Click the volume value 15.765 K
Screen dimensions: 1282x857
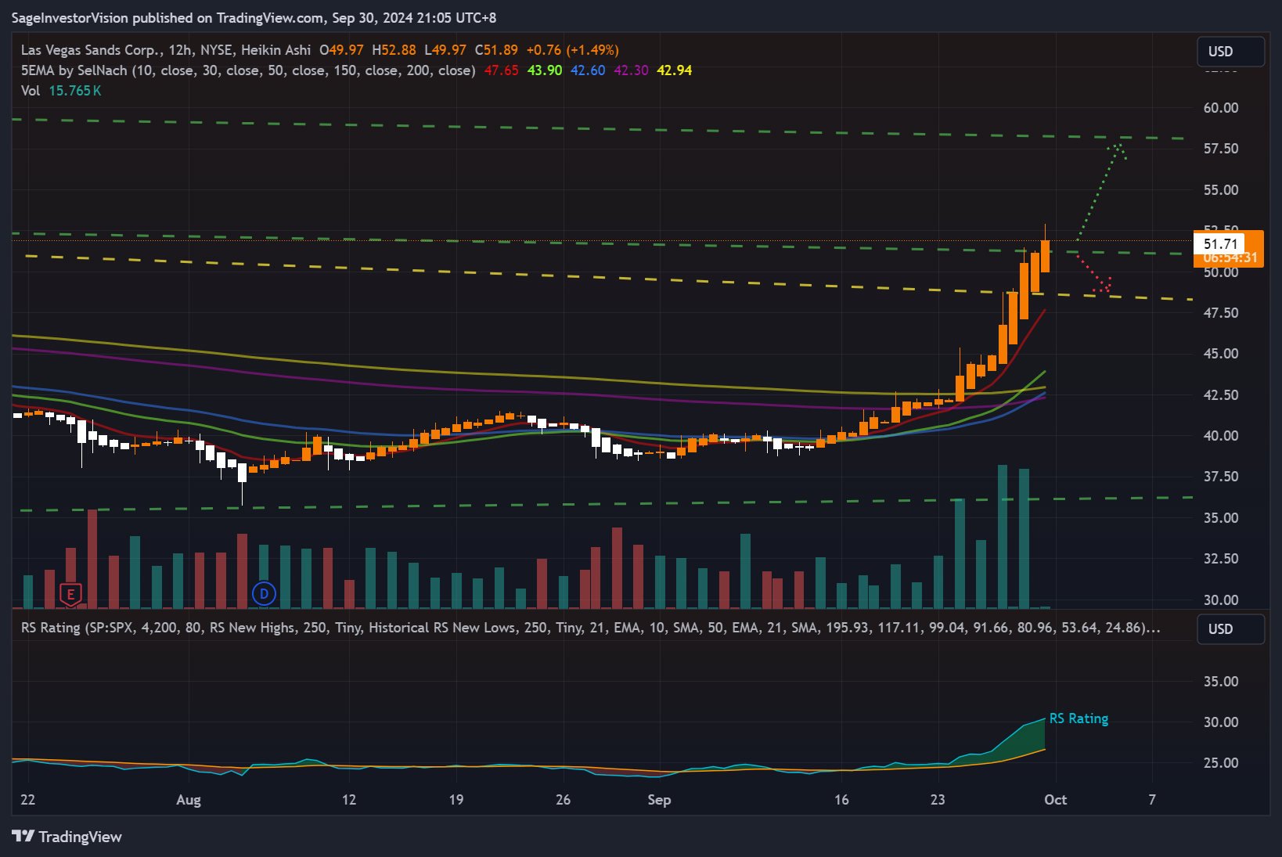point(75,91)
